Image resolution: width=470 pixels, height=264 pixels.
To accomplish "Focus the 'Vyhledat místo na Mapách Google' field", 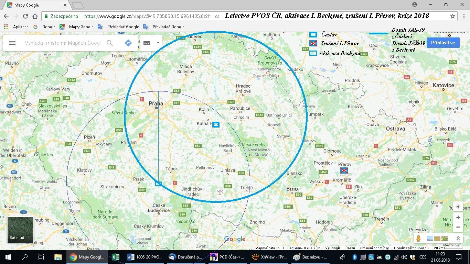I will (x=62, y=43).
